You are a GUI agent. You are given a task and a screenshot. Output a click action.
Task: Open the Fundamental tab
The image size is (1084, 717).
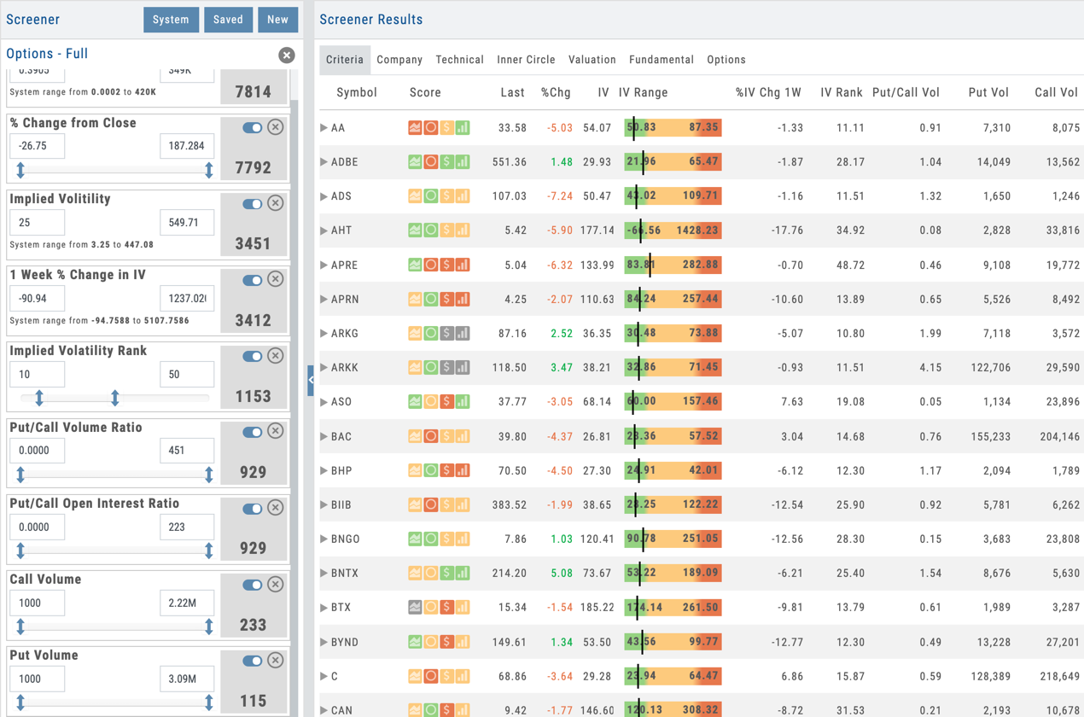[661, 60]
